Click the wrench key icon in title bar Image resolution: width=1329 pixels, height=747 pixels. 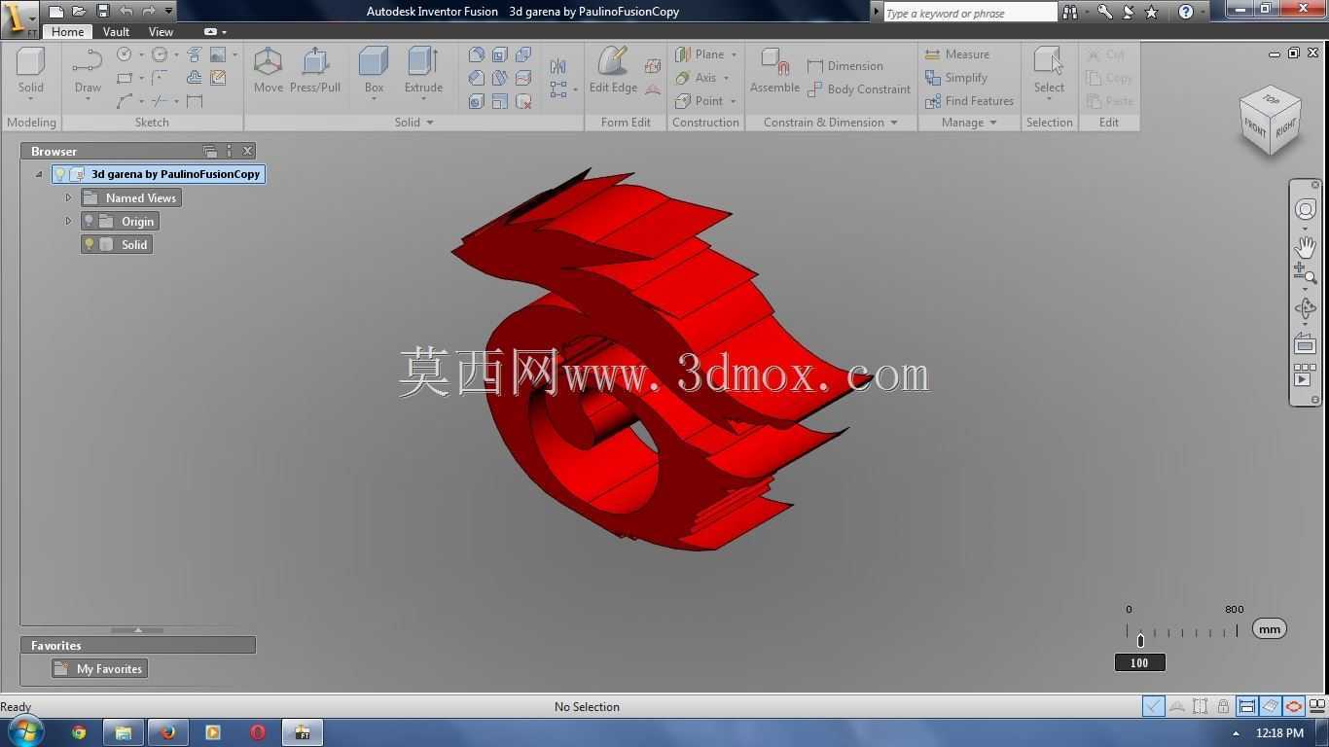tap(1104, 12)
